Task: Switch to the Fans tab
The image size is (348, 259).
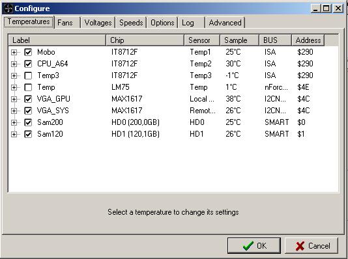Action: (x=67, y=23)
